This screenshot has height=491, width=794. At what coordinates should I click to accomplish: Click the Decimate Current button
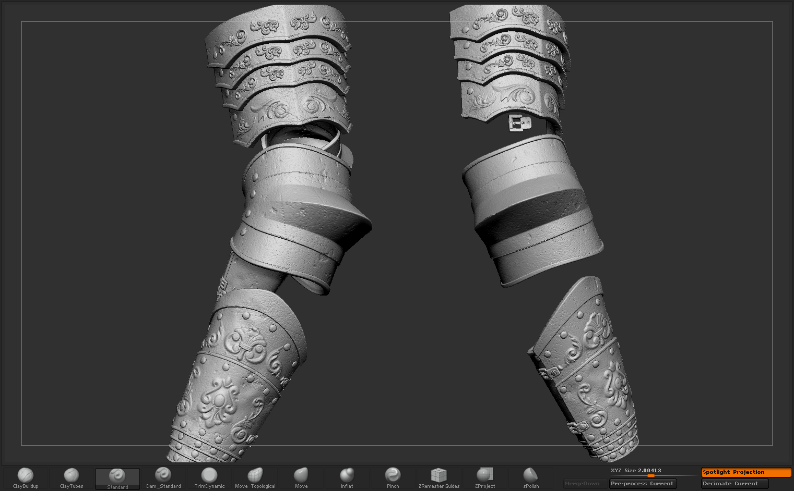click(x=734, y=484)
